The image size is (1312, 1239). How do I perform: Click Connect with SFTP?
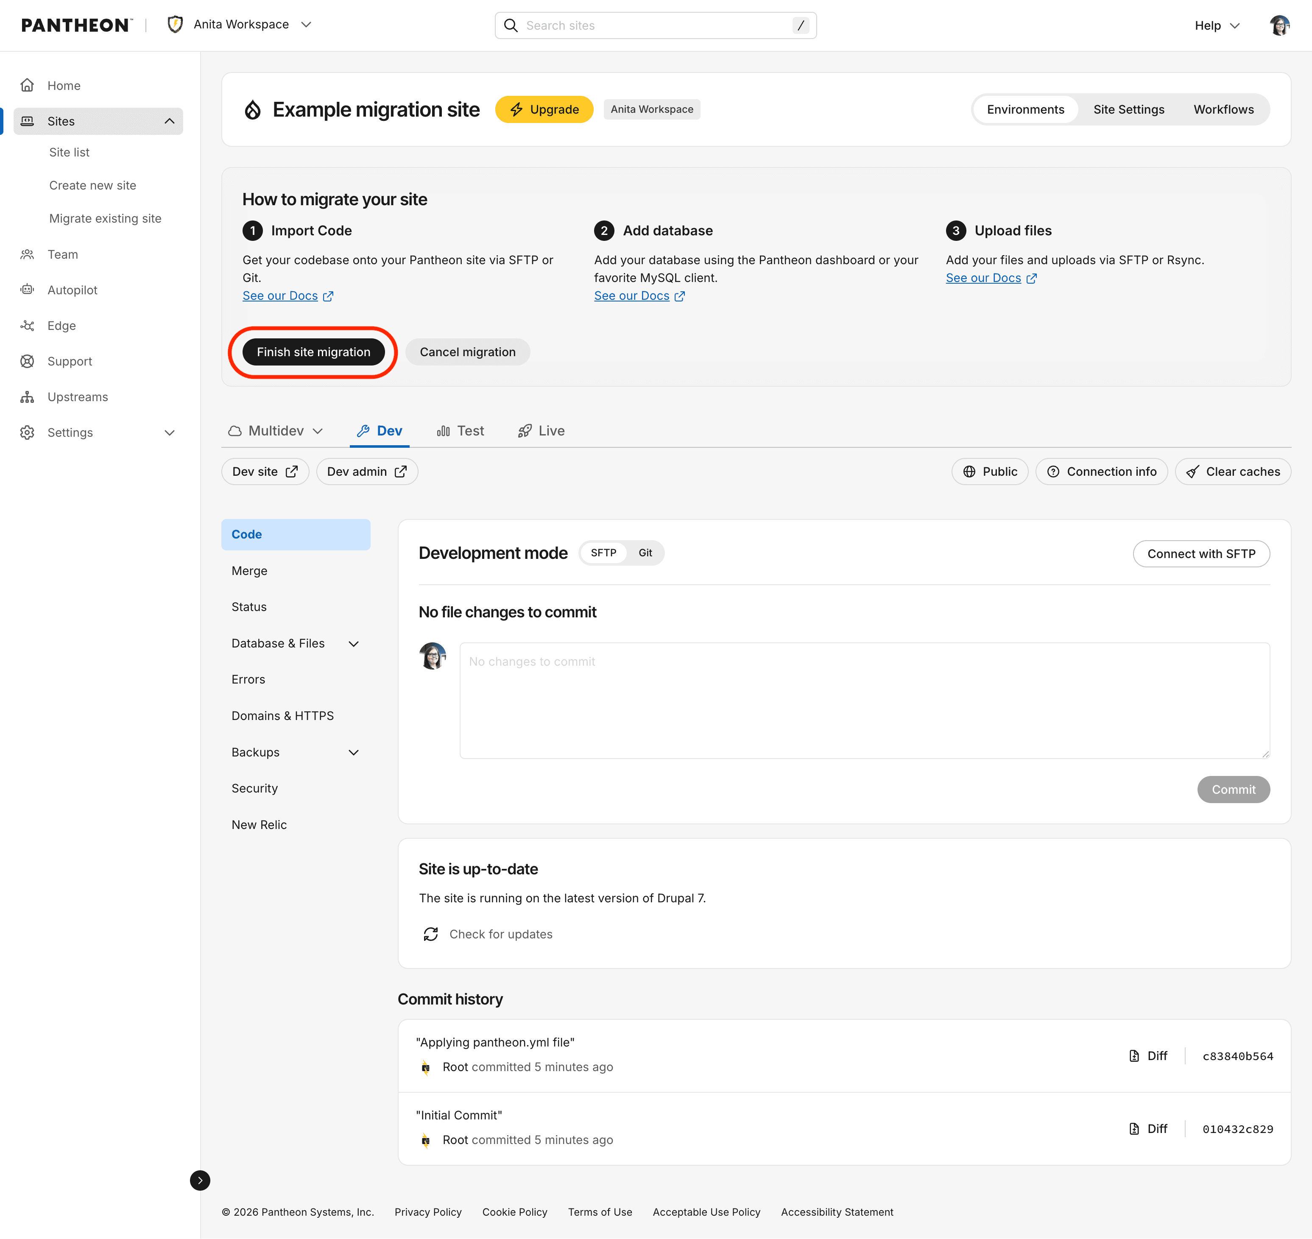point(1201,553)
